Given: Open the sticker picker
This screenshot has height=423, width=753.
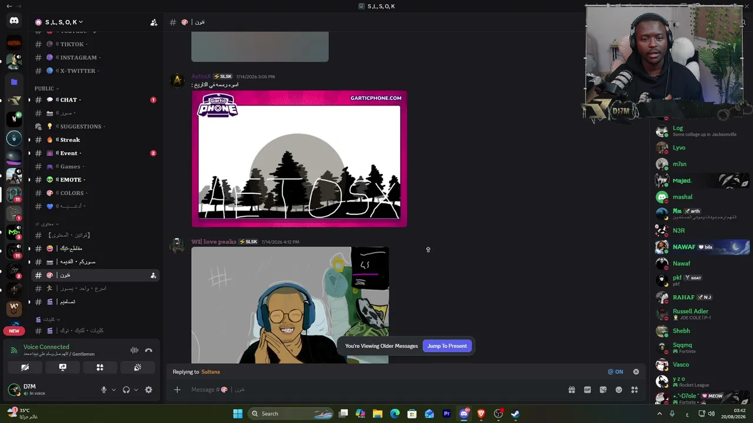Looking at the screenshot, I should click(603, 390).
